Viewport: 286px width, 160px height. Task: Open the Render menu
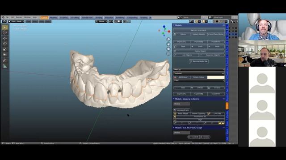(x=19, y=17)
